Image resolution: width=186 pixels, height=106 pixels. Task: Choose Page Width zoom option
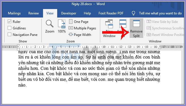pyautogui.click(x=80, y=35)
